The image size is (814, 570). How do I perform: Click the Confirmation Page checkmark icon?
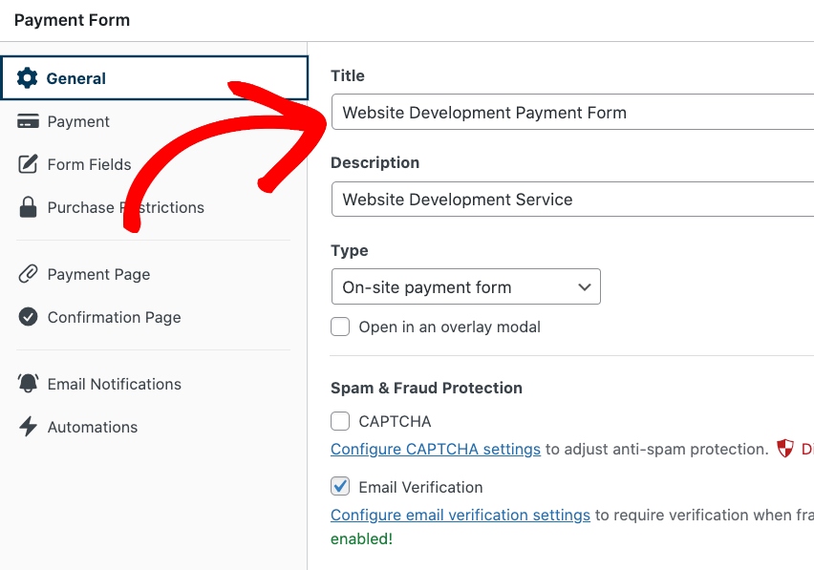pos(29,317)
